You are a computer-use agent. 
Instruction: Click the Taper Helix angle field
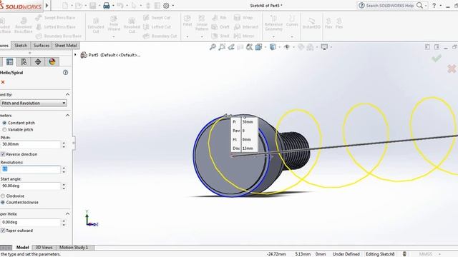pyautogui.click(x=30, y=222)
